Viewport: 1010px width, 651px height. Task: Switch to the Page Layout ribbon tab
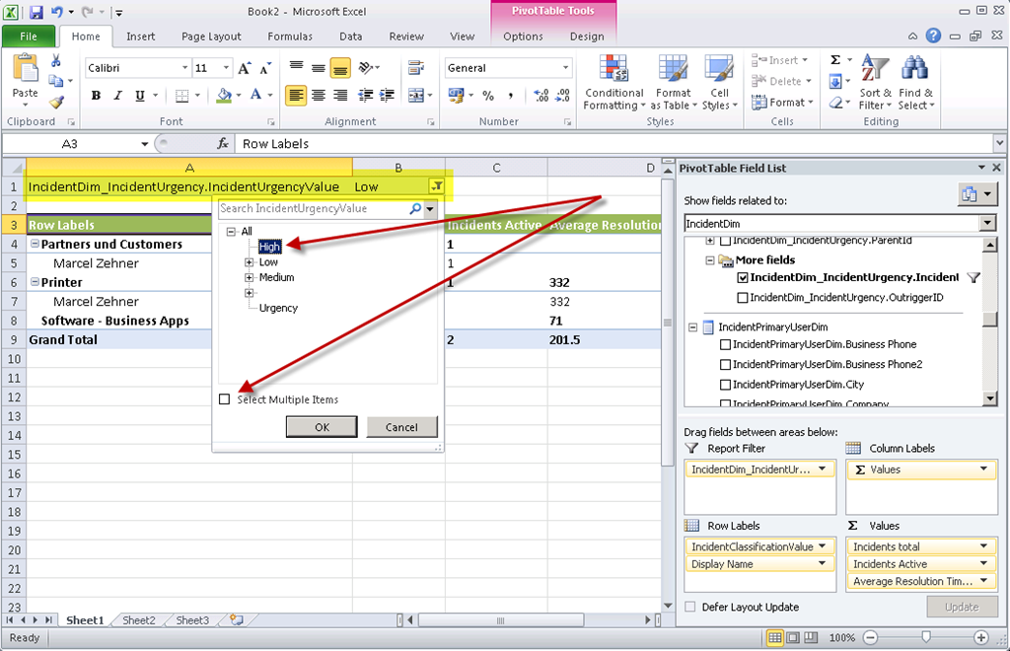[x=211, y=36]
